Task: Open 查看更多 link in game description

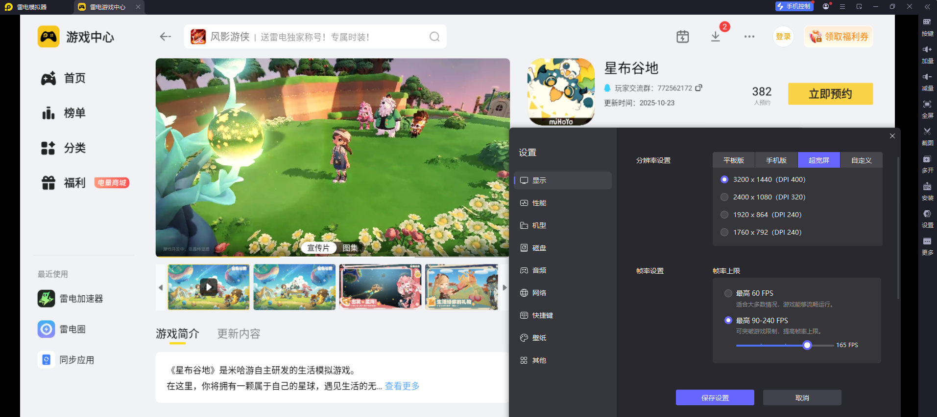Action: [x=402, y=386]
